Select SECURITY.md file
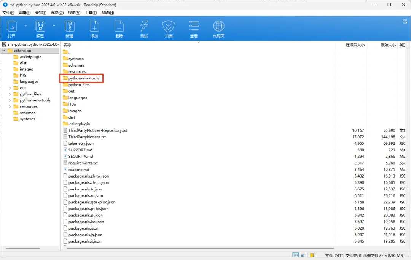The height and width of the screenshot is (260, 411). tap(78, 157)
